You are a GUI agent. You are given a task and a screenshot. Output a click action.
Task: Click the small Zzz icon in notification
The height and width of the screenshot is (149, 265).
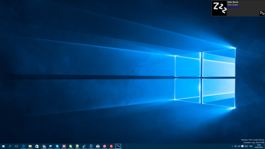point(262,13)
